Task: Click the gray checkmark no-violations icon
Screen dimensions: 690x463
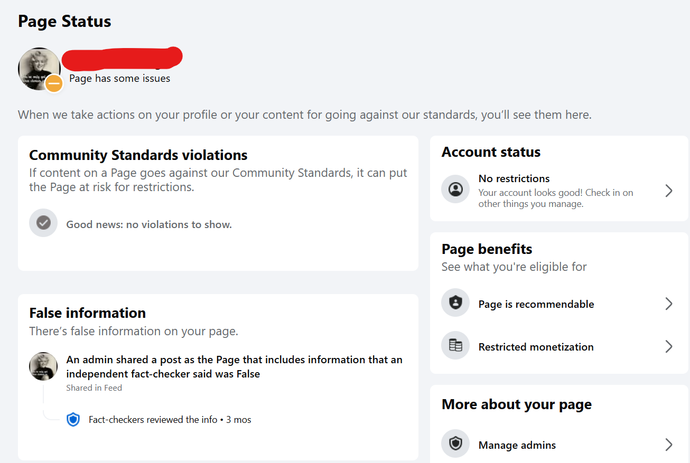Action: tap(43, 223)
